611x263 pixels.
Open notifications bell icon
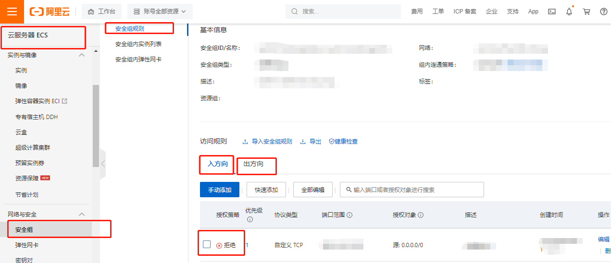pos(569,12)
